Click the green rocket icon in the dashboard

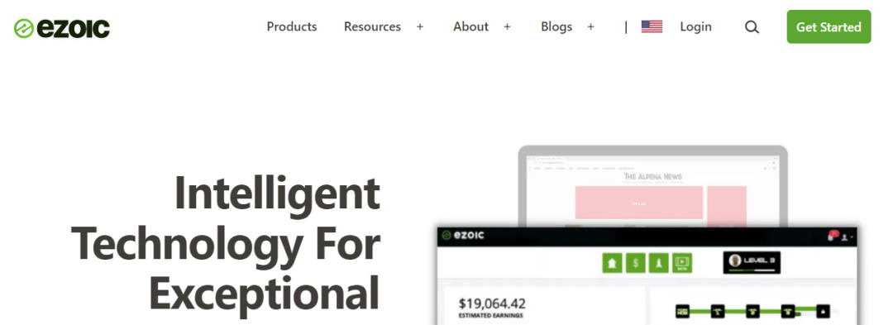[x=659, y=263]
